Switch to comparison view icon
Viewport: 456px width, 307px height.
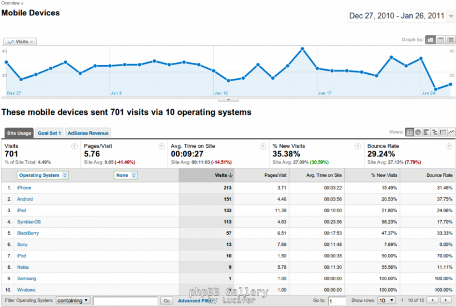click(434, 132)
